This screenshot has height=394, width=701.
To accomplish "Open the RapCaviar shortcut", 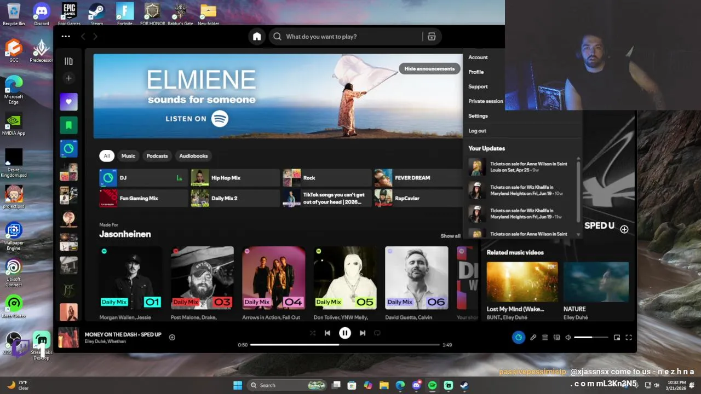I will tap(418, 198).
